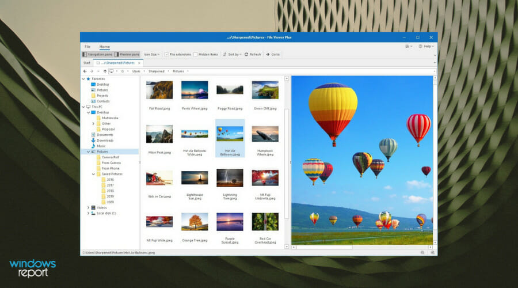Screen dimensions: 518x288
Task: Collapse the Desktop node under This PC
Action: point(88,112)
